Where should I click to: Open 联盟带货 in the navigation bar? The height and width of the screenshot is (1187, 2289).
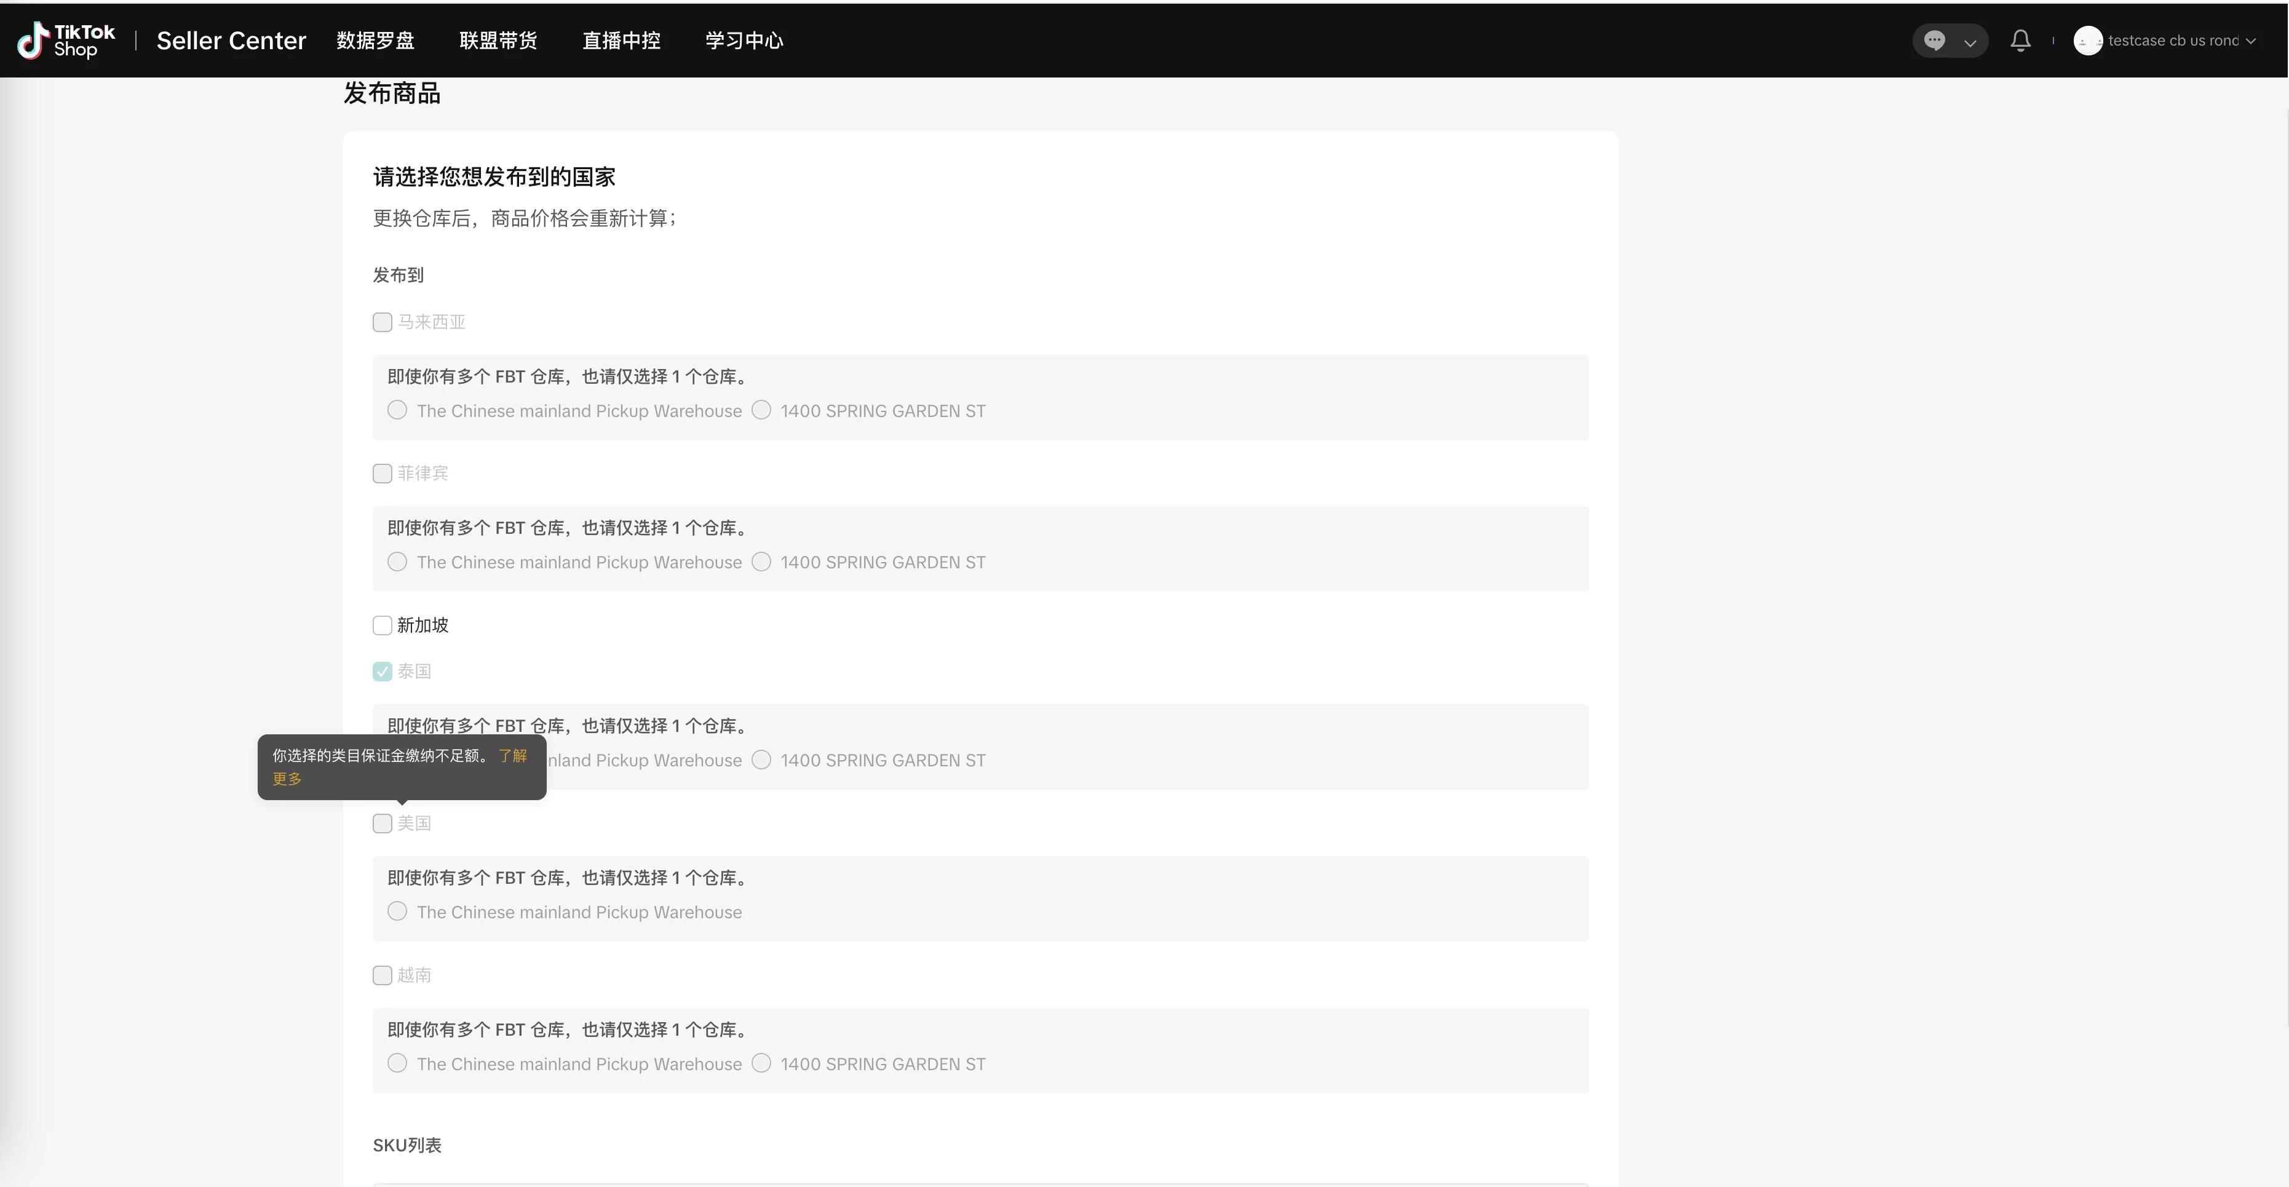498,40
